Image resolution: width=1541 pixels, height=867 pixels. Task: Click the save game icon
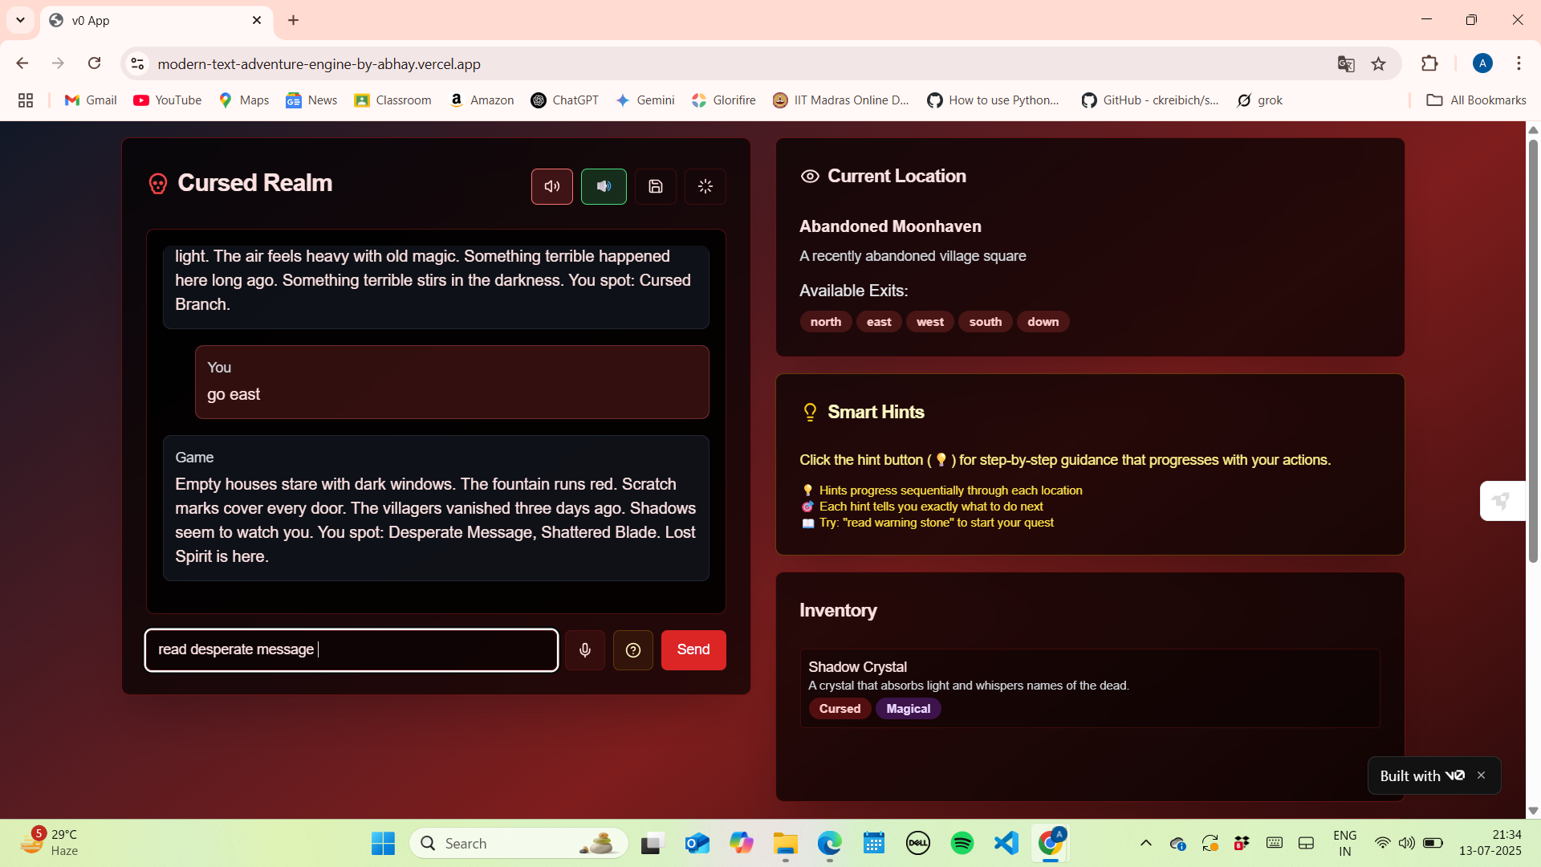tap(656, 186)
